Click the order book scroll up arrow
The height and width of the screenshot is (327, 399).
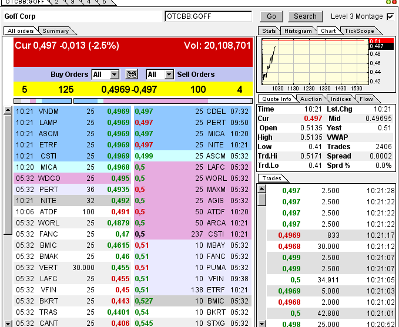click(8, 110)
